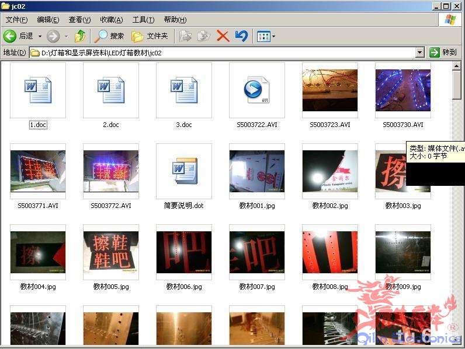This screenshot has height=349, width=465.
Task: Select the 教材003.jpg thumbnail
Action: click(x=390, y=171)
